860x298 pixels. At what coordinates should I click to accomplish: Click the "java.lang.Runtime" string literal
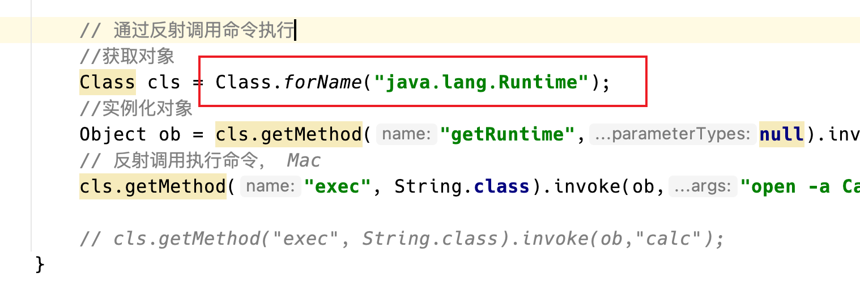(481, 83)
